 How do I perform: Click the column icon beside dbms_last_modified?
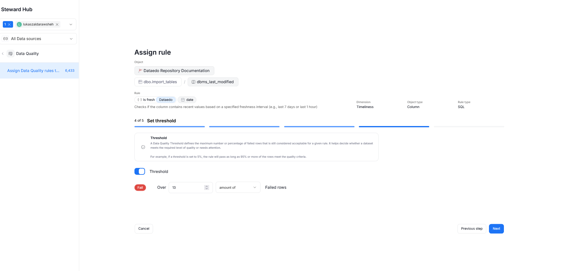(193, 82)
